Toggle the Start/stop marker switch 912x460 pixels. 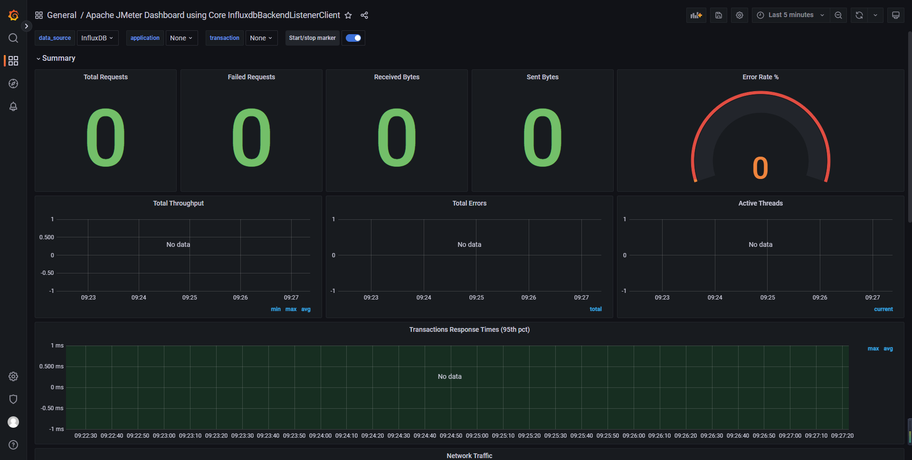[x=353, y=38]
